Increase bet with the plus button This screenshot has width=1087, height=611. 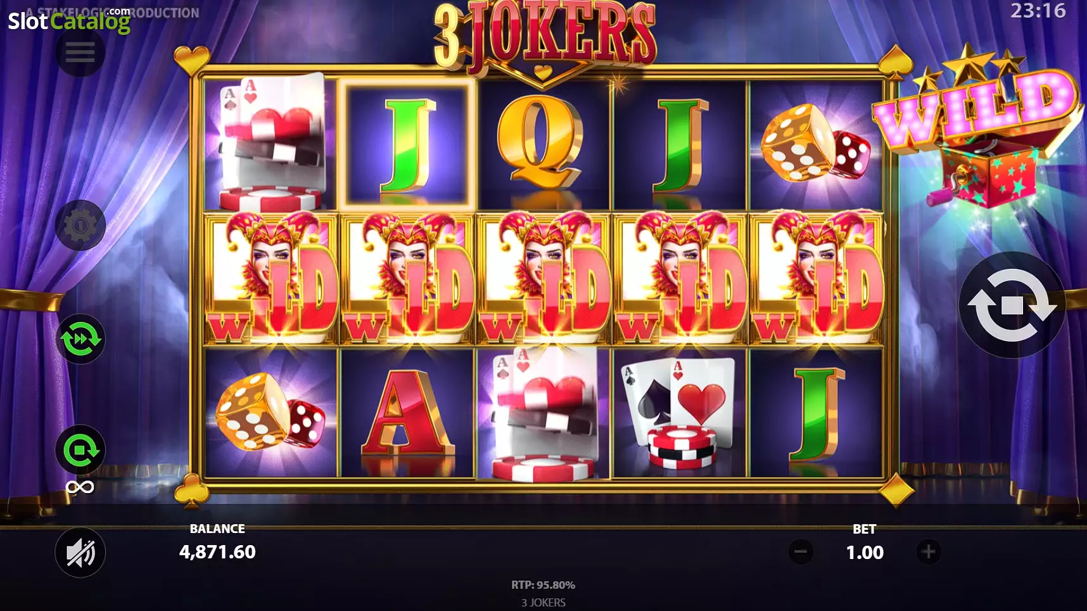click(929, 552)
